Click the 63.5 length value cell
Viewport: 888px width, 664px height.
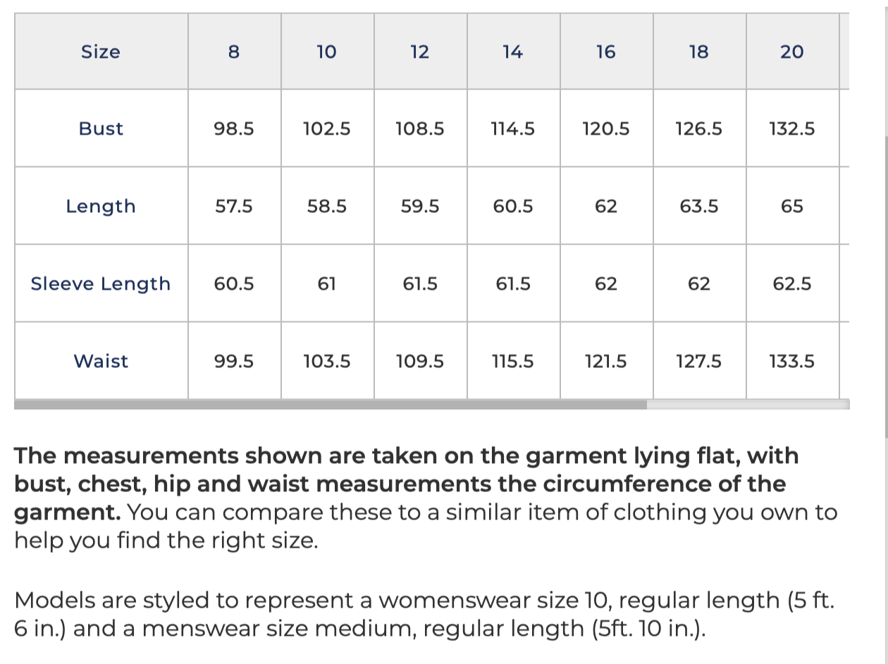pyautogui.click(x=699, y=206)
